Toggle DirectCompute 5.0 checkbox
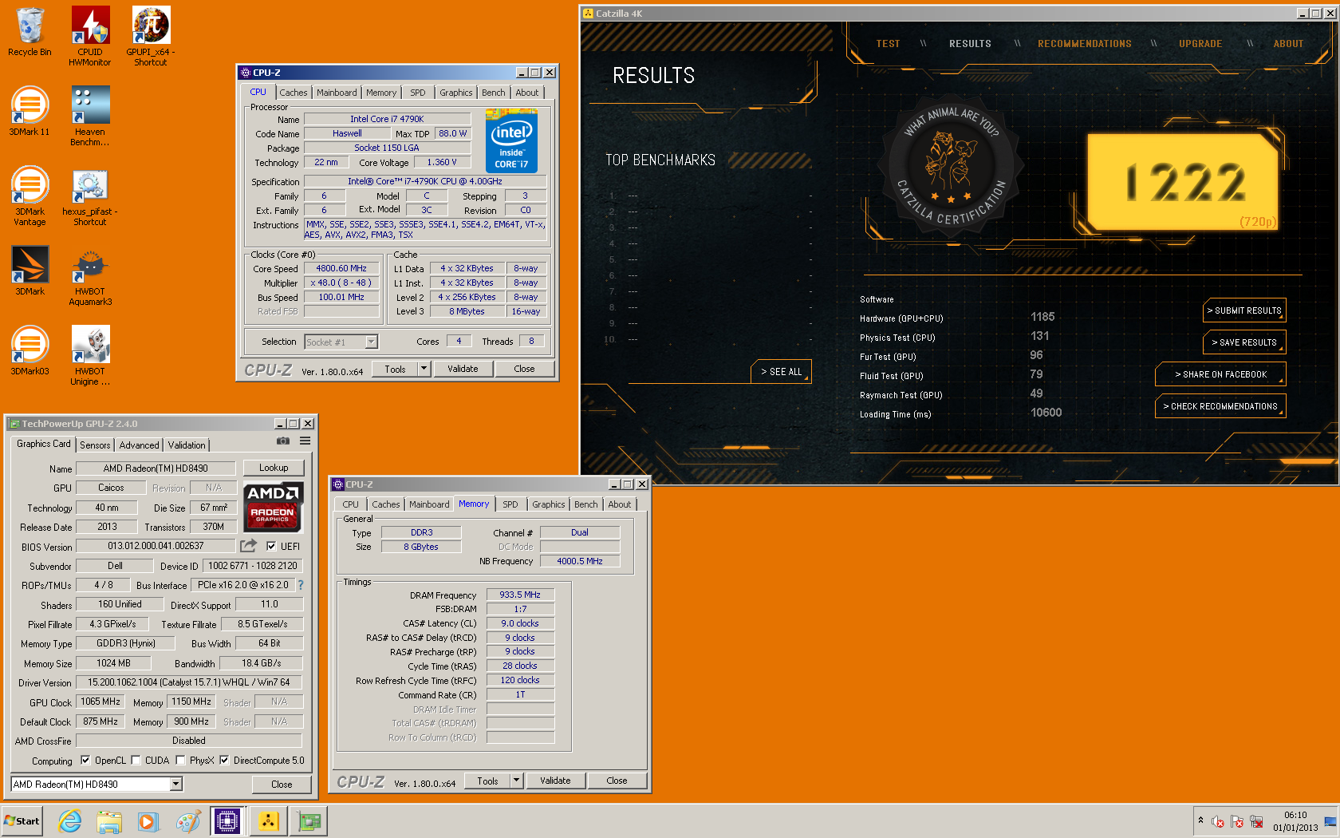 [x=224, y=761]
